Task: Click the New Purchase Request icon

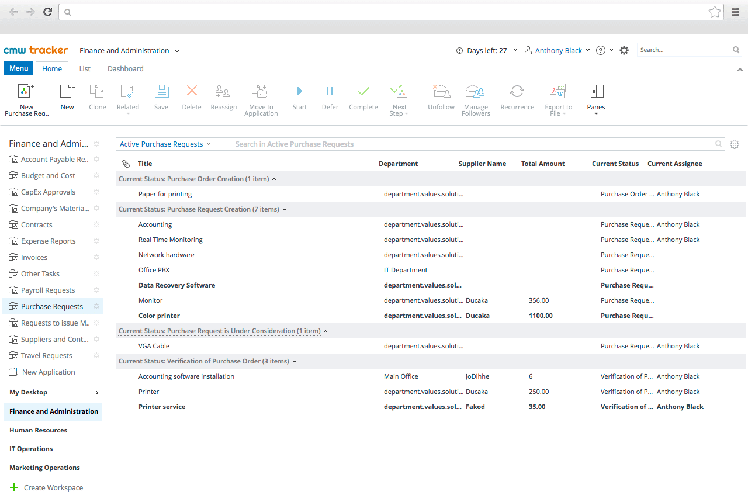Action: pos(26,92)
